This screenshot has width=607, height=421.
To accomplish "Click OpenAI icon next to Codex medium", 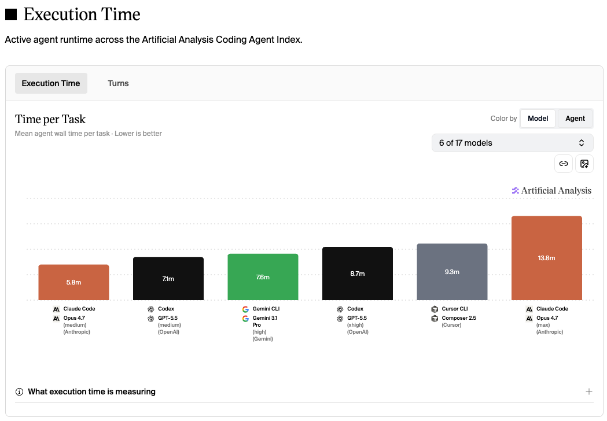I will pyautogui.click(x=151, y=309).
